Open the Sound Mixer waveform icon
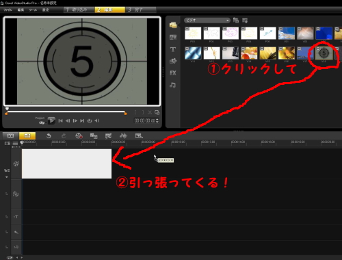 [123, 136]
